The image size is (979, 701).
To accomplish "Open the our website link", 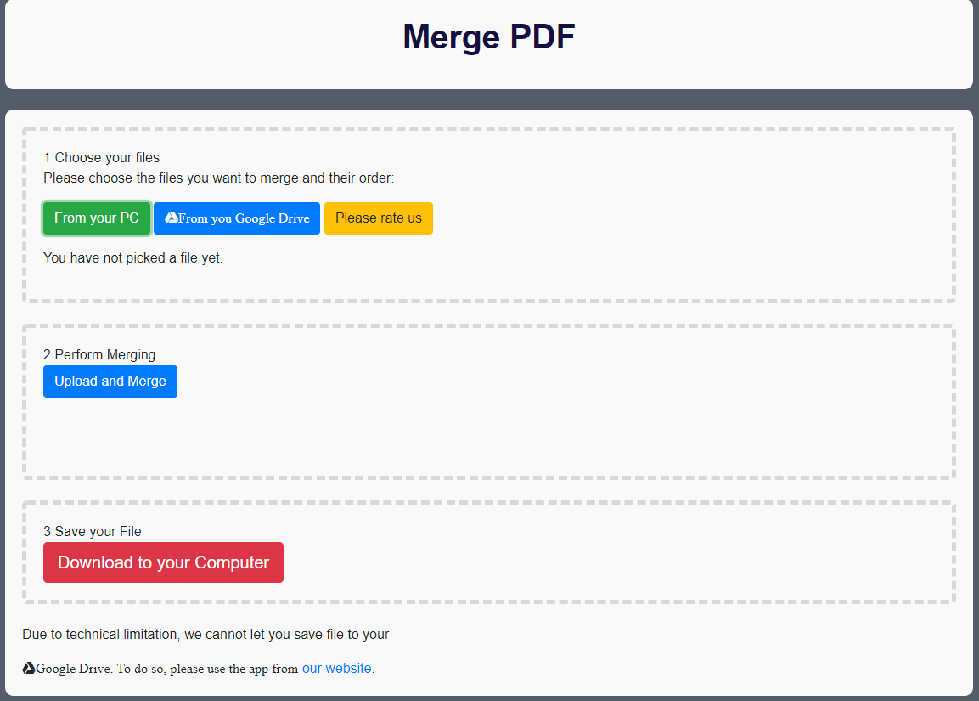I will coord(336,668).
